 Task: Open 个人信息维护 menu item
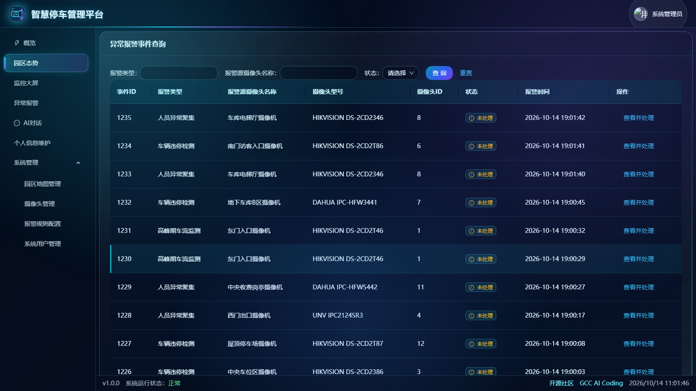tap(46, 143)
